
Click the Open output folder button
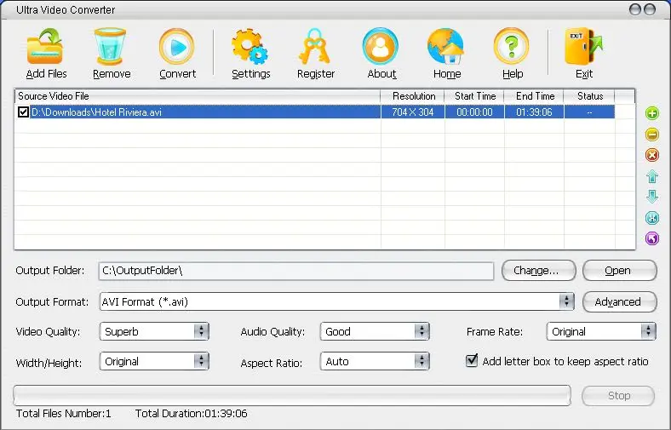point(620,271)
